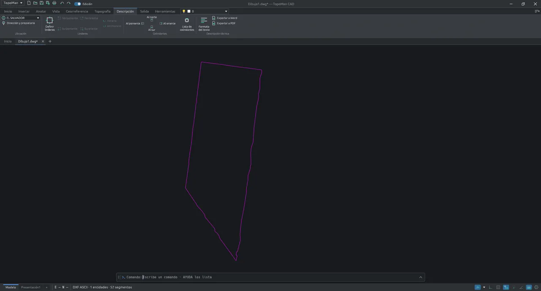Expand the command line history
This screenshot has height=291, width=541.
click(421, 277)
